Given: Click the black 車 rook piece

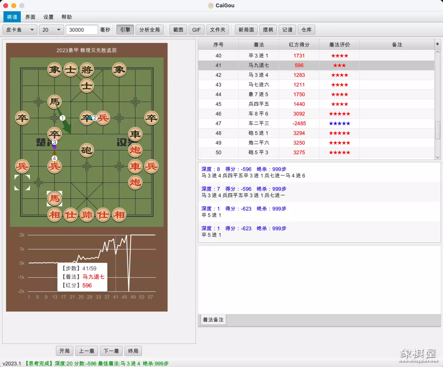Looking at the screenshot, I should (x=135, y=134).
